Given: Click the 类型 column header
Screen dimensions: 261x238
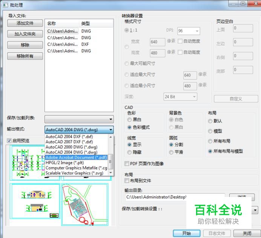Looking at the screenshot, I should coord(96,23).
